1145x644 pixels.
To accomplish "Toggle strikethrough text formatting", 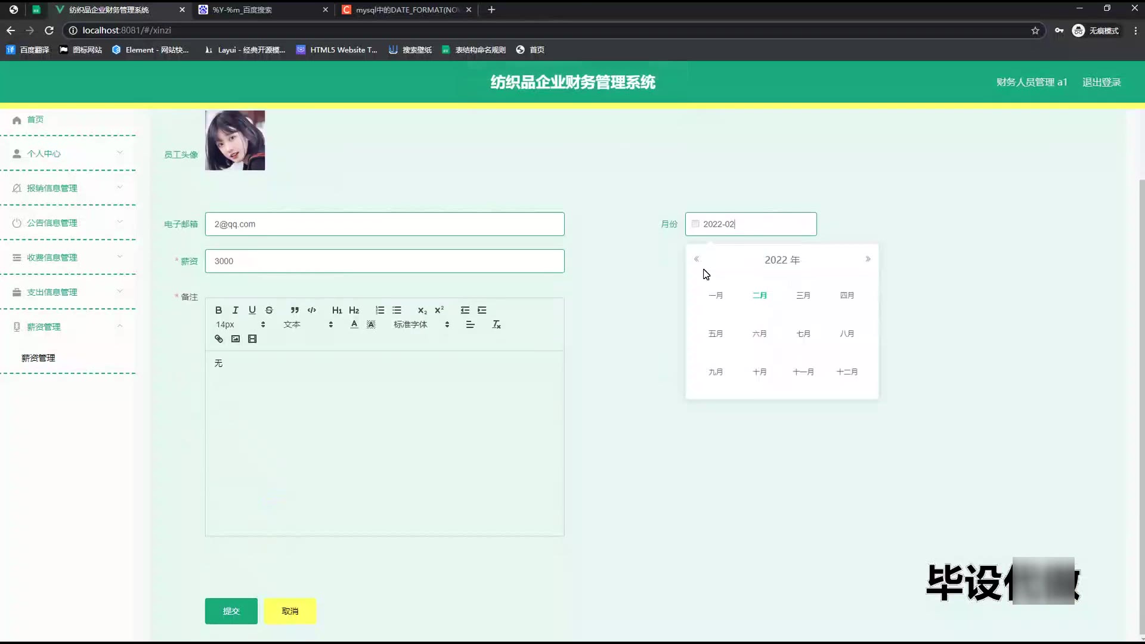I will point(269,310).
